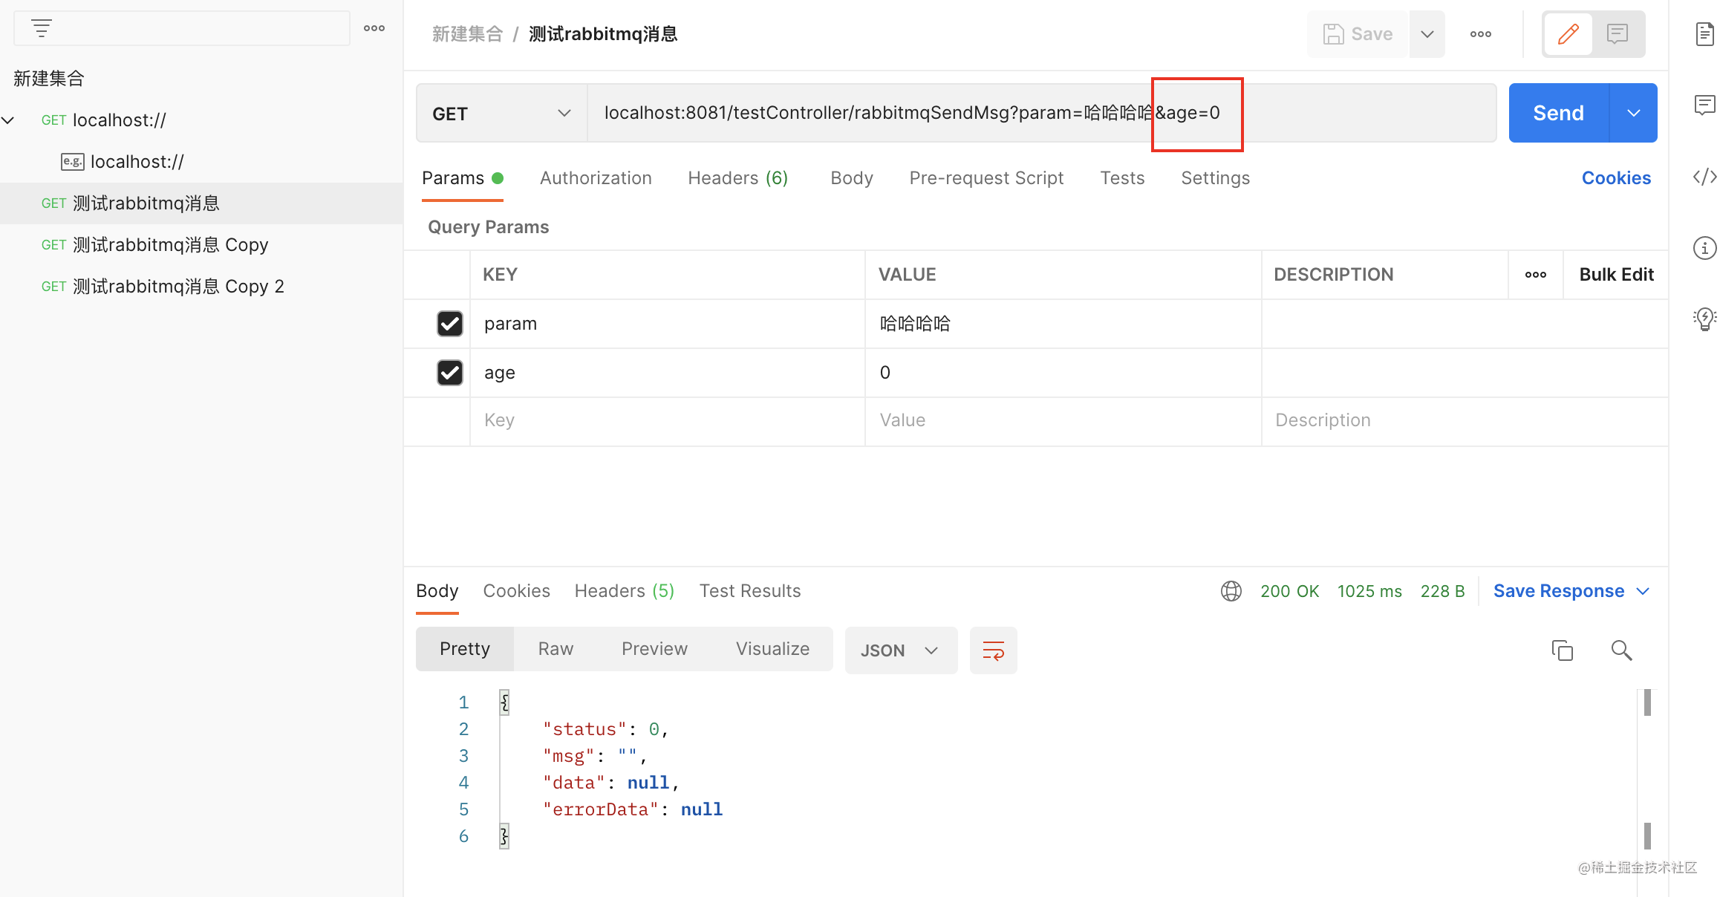Viewport: 1720px width, 897px height.
Task: Open Postbot with the lightbulb icon
Action: click(1704, 319)
